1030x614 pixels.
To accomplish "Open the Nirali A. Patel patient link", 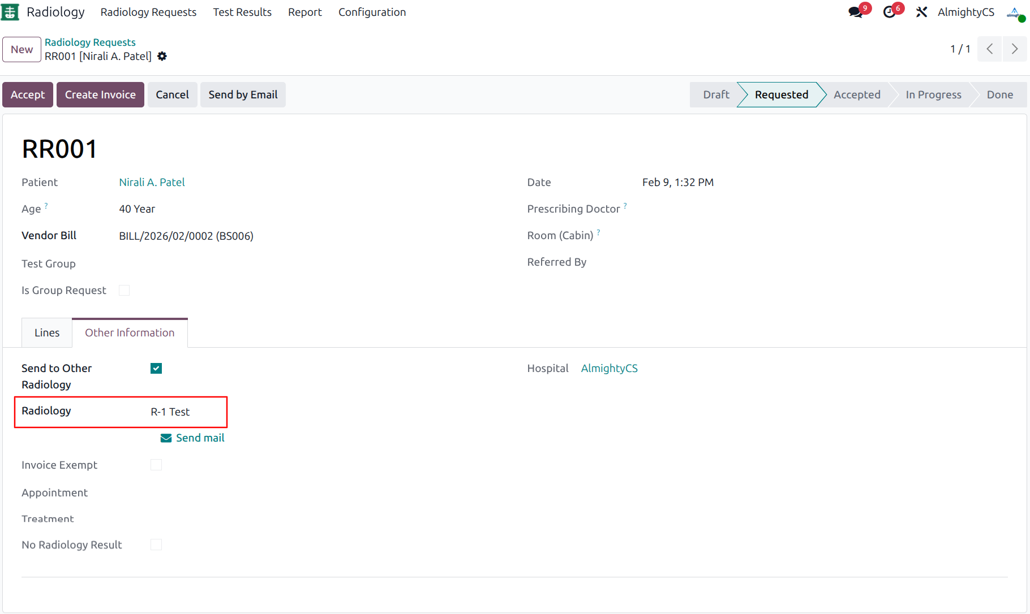I will (x=152, y=182).
